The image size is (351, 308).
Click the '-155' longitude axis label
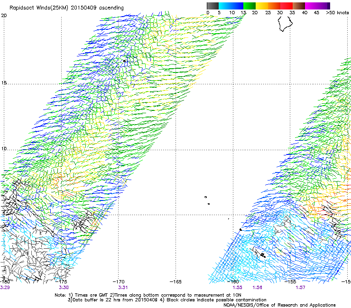pos(290,282)
